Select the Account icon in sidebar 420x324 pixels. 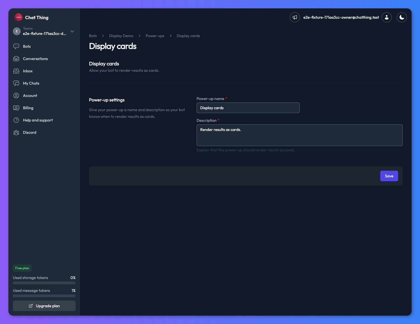pyautogui.click(x=16, y=96)
